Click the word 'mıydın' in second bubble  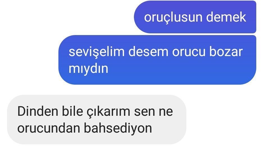coord(88,69)
